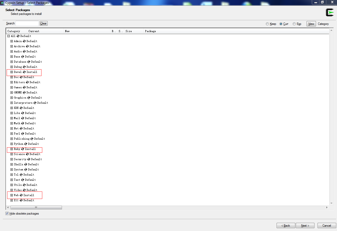The image size is (337, 231).
Task: Cycle the Perl category action icon
Action: point(23,134)
